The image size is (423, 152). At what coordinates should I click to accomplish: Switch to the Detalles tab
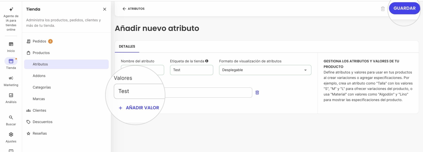[x=127, y=46]
